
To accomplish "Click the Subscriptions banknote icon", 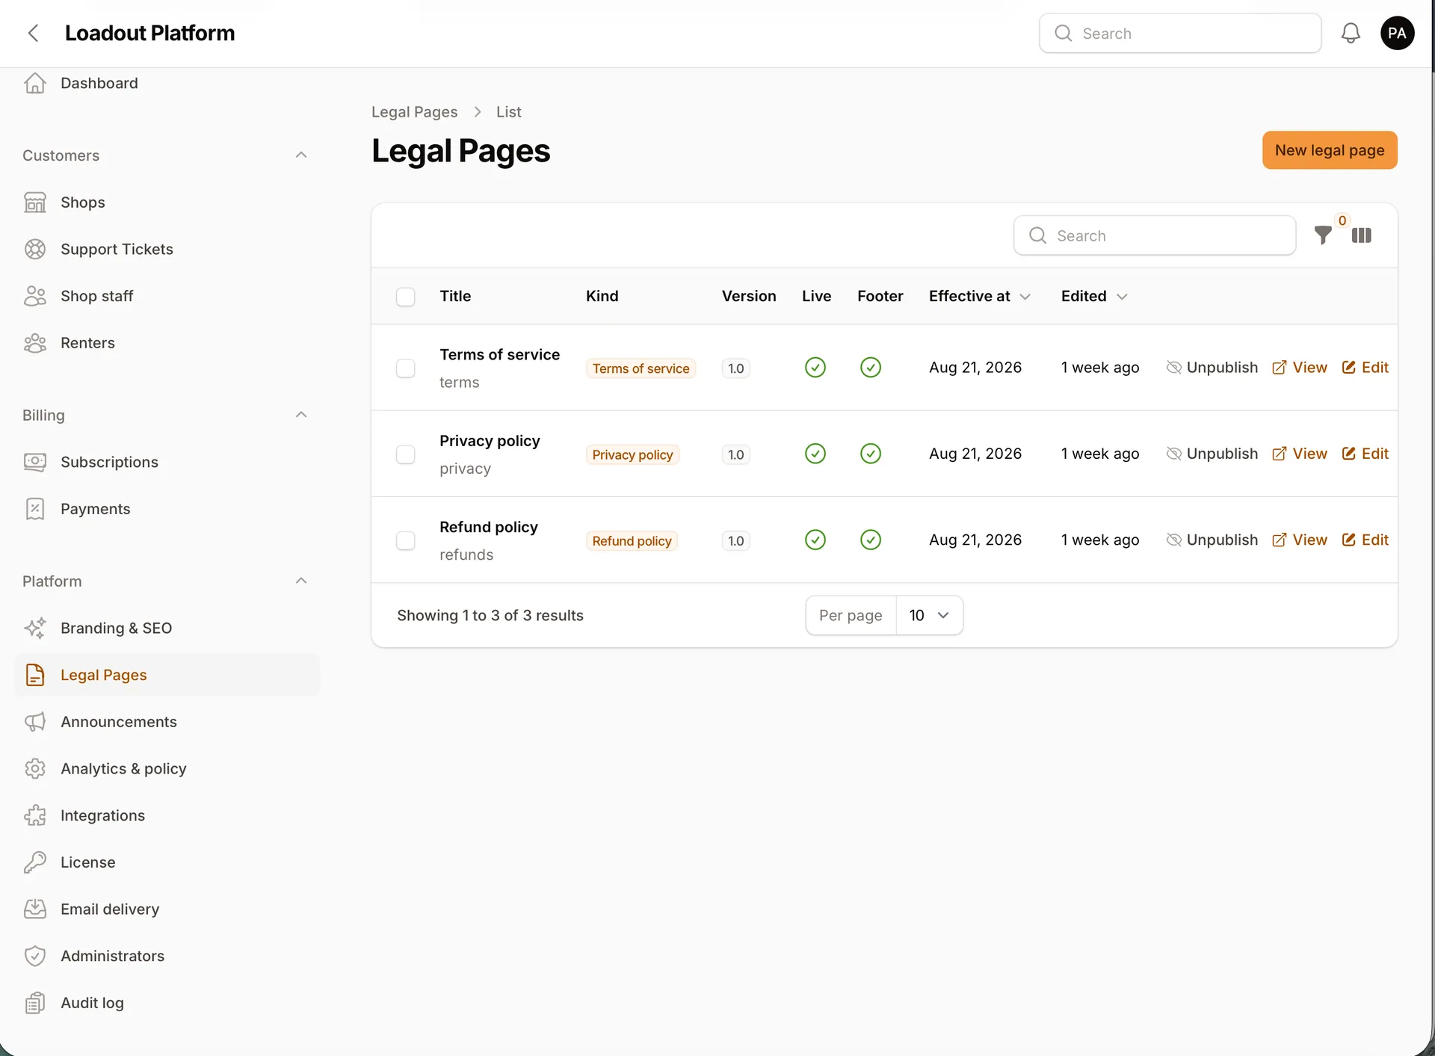I will tap(35, 462).
